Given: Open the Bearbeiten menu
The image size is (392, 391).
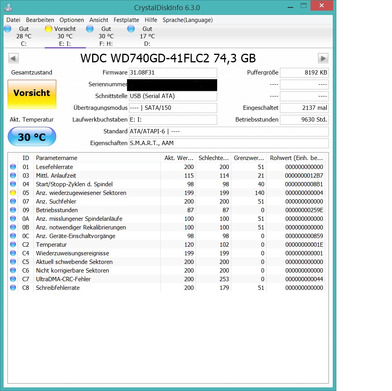Looking at the screenshot, I should pos(40,20).
